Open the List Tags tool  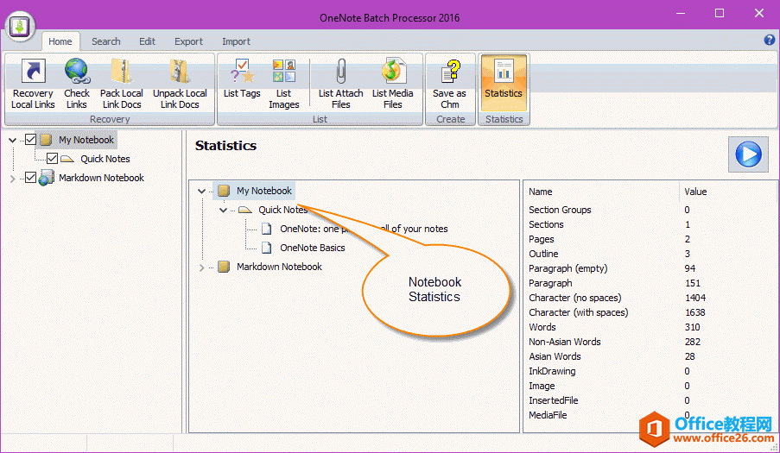[242, 79]
